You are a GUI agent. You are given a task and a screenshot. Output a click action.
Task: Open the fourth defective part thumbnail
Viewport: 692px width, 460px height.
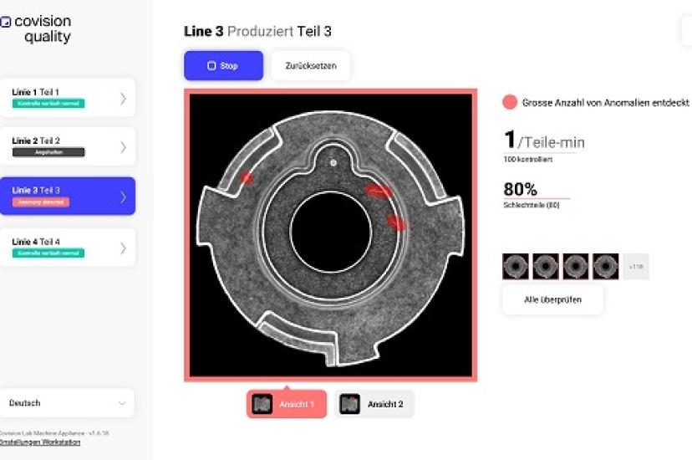pyautogui.click(x=605, y=266)
